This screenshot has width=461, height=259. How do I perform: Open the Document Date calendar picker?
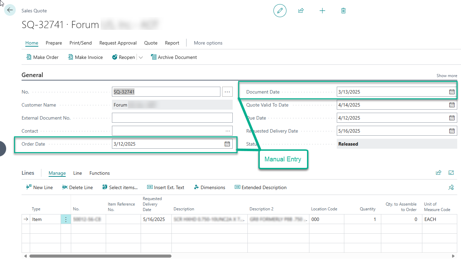tap(452, 92)
